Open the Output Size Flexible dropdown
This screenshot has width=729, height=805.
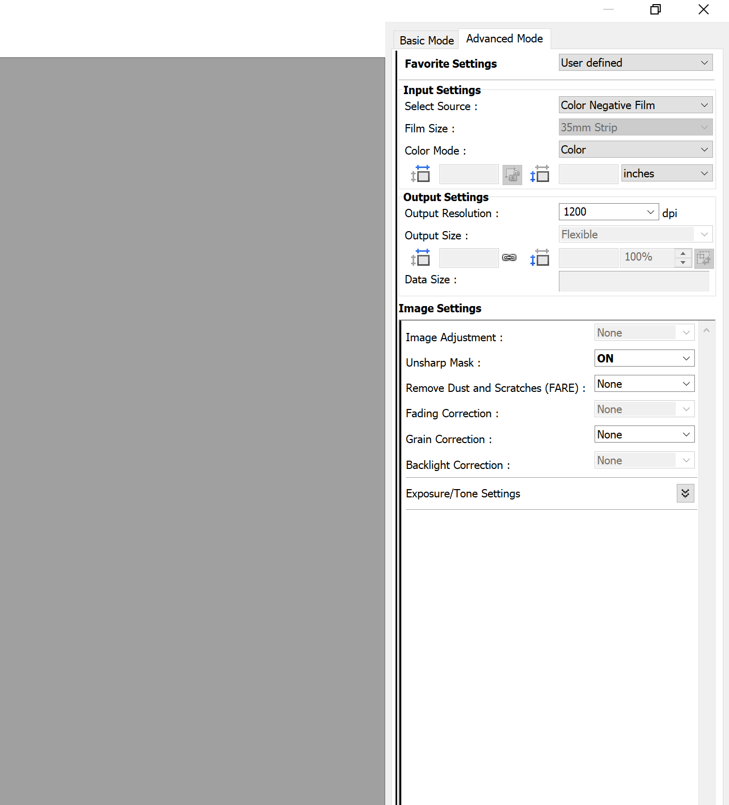[x=635, y=234]
